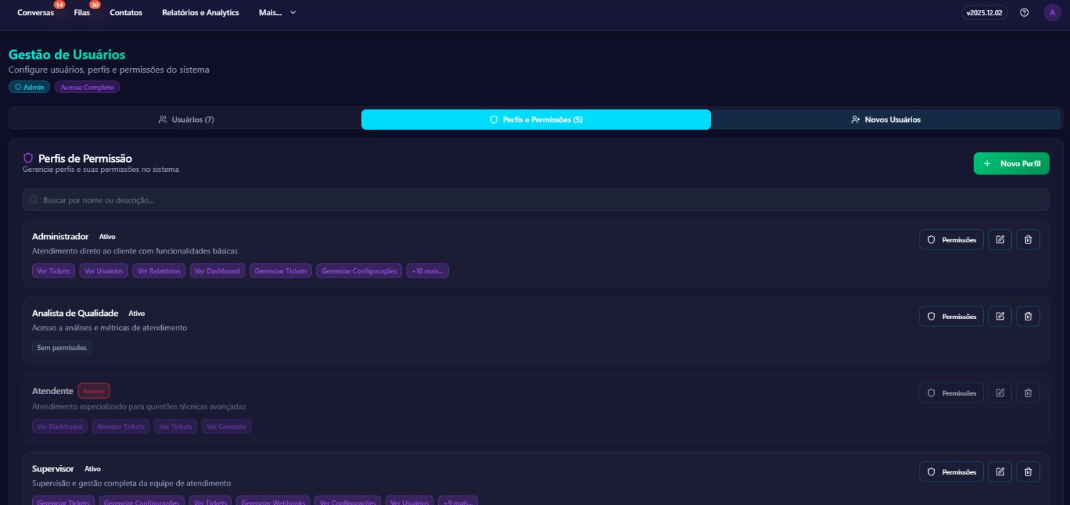
Task: Click trash icon for Analista de Qualidade
Action: pyautogui.click(x=1028, y=316)
